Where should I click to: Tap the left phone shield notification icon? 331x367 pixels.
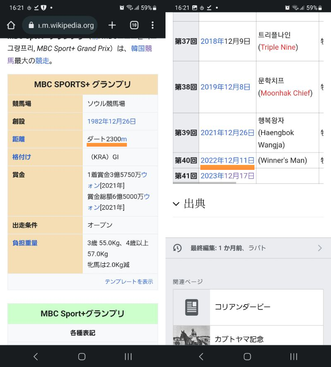[43, 8]
